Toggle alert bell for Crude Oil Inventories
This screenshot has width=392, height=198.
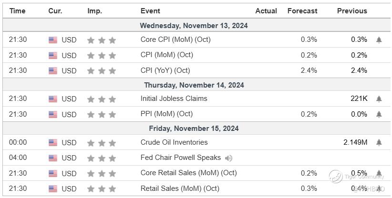pyautogui.click(x=379, y=142)
